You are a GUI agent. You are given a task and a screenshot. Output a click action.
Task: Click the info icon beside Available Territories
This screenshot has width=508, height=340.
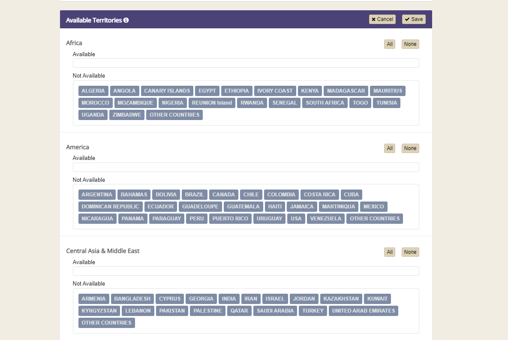(126, 20)
